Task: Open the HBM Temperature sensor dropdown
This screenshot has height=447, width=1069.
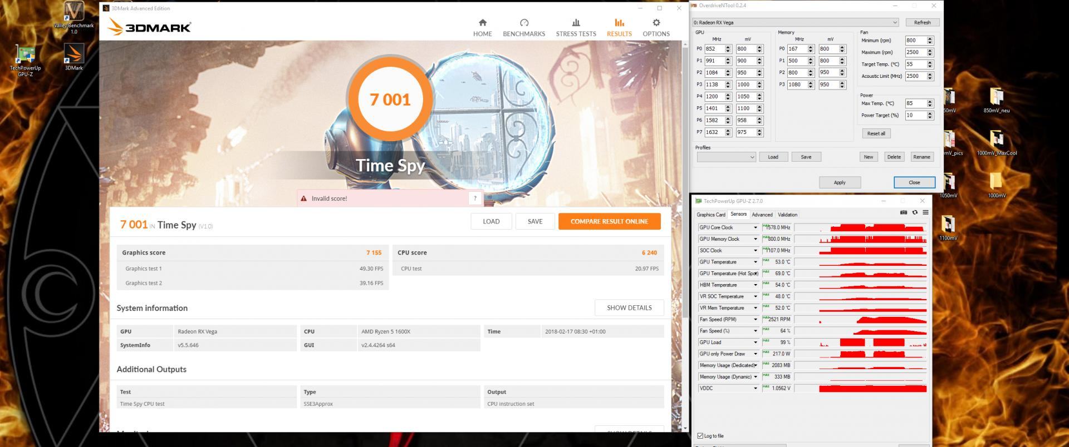Action: (x=756, y=285)
